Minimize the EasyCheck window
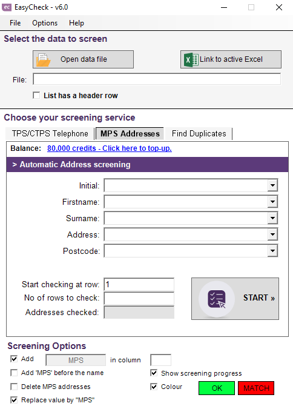The height and width of the screenshot is (409, 293). point(224,7)
